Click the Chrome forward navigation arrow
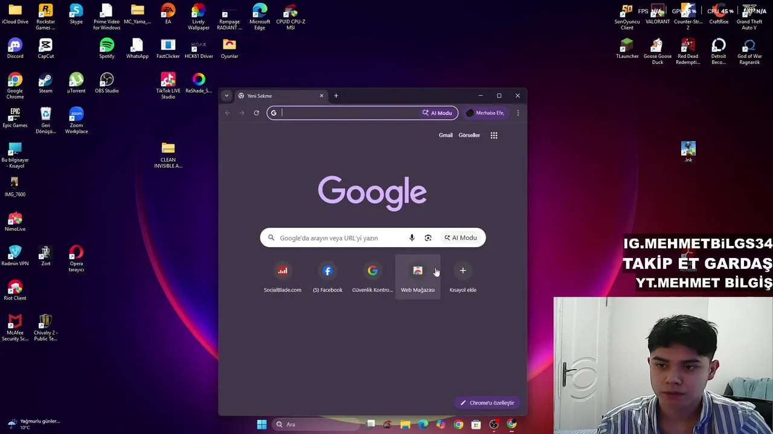The height and width of the screenshot is (434, 773). click(x=242, y=113)
